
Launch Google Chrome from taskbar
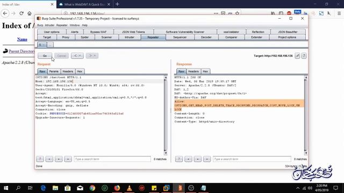(92, 188)
